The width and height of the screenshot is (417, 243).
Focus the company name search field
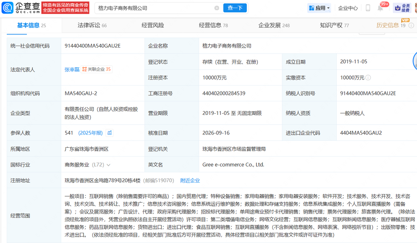click(x=154, y=8)
